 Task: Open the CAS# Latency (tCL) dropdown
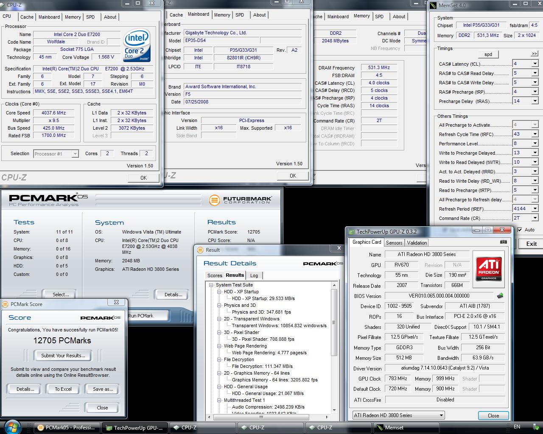(x=535, y=64)
